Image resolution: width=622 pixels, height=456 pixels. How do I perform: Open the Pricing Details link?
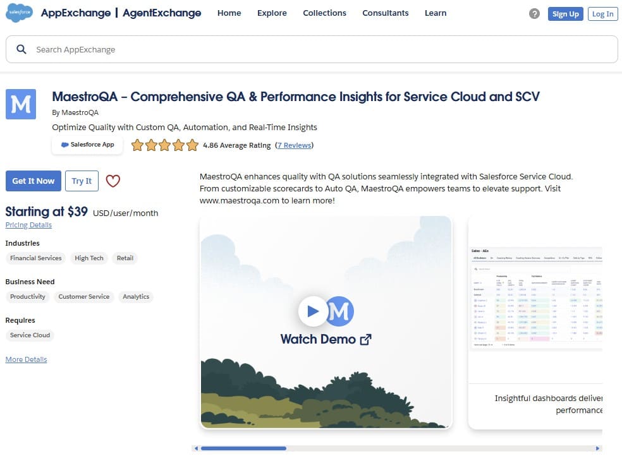click(28, 225)
